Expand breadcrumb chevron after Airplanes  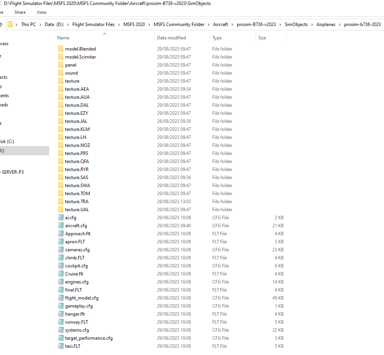[x=340, y=25]
